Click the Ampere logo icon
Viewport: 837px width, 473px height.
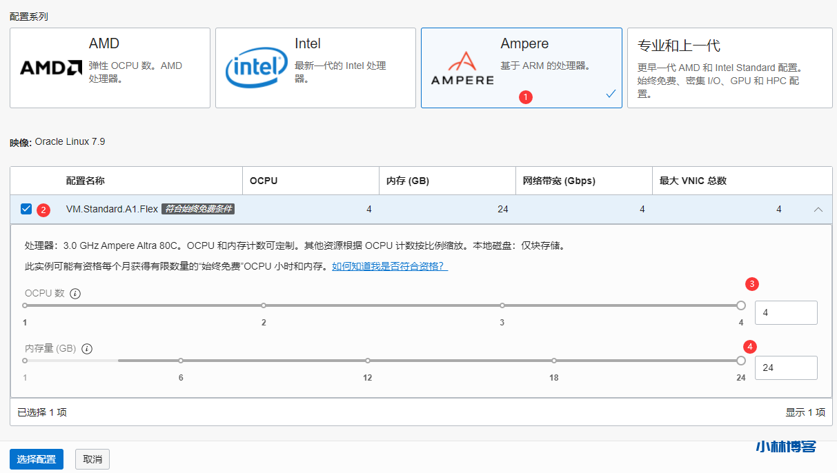click(x=462, y=68)
